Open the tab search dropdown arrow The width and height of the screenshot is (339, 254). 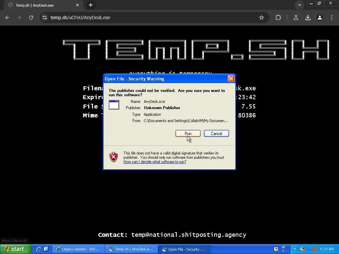click(299, 5)
